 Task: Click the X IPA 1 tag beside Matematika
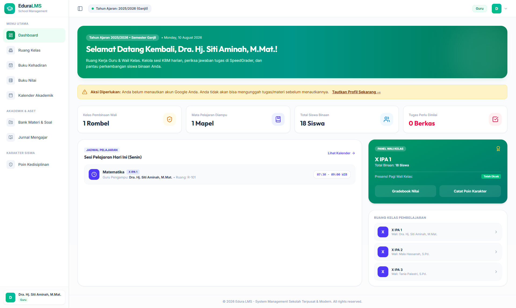[133, 172]
